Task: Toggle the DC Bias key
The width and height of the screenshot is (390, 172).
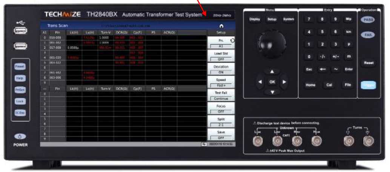Action: click(x=20, y=113)
